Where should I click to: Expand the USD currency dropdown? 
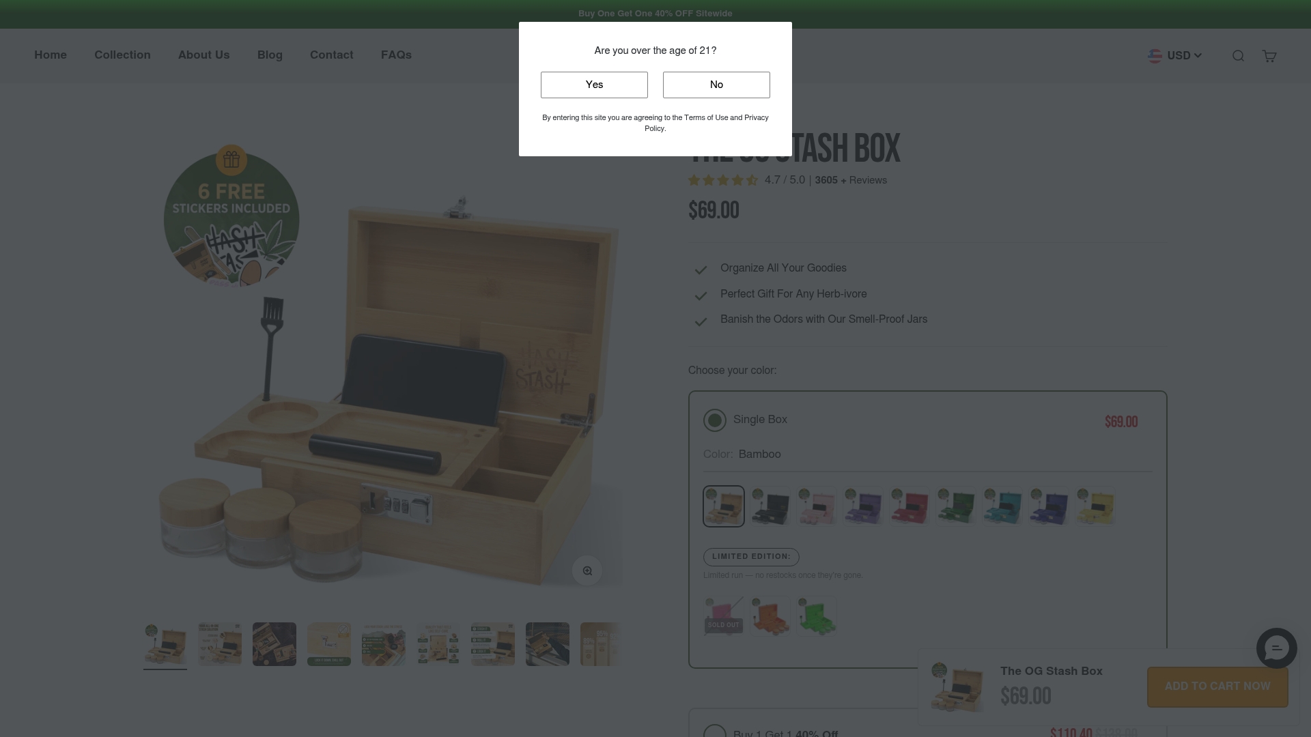pyautogui.click(x=1174, y=56)
